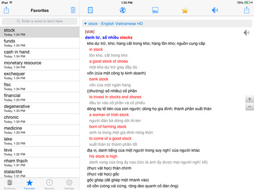Open the 'fisc' favorite entry
The image size is (254, 190).
click(x=40, y=87)
